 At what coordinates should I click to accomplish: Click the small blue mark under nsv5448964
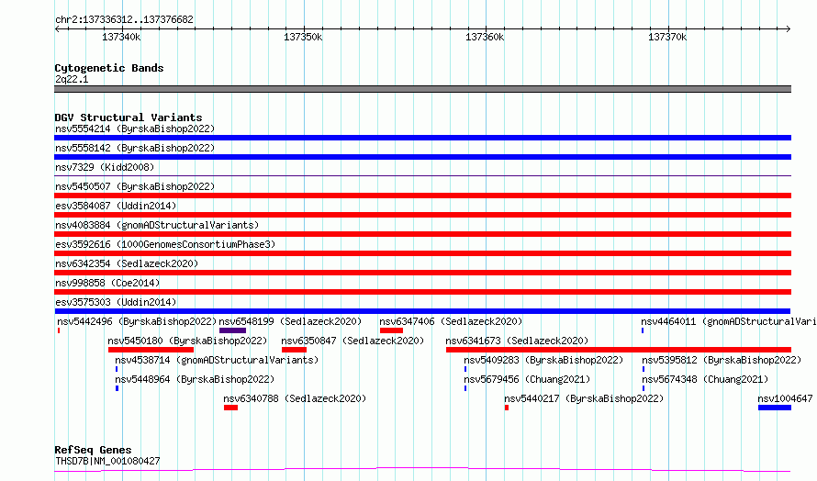coord(117,388)
